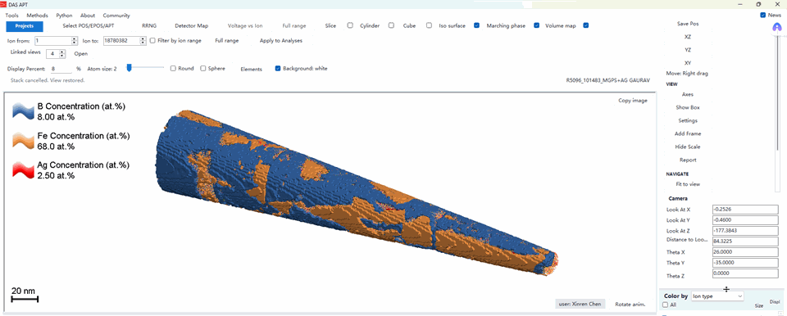This screenshot has height=316, width=787.
Task: Click the blue B Concentration legend icon
Action: (x=23, y=111)
